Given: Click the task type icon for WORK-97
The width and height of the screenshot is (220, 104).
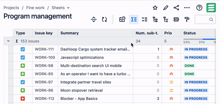Looking at the screenshot, I should (x=23, y=82).
